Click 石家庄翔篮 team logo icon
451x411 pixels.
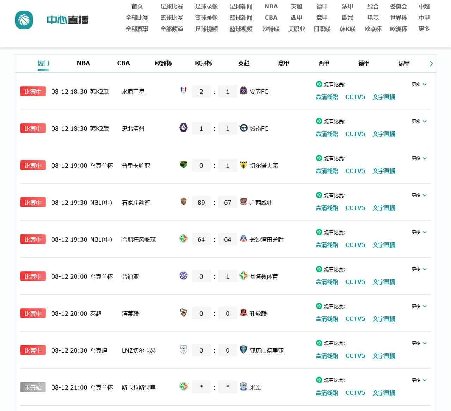click(x=184, y=201)
